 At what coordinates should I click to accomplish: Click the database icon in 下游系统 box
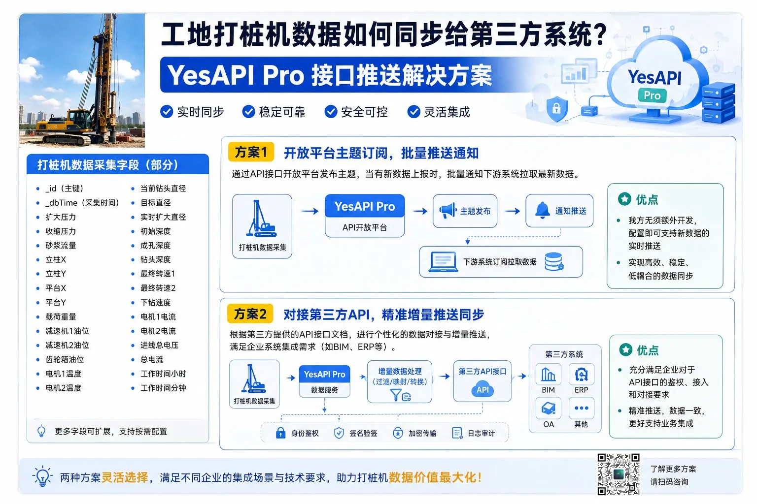click(x=554, y=261)
